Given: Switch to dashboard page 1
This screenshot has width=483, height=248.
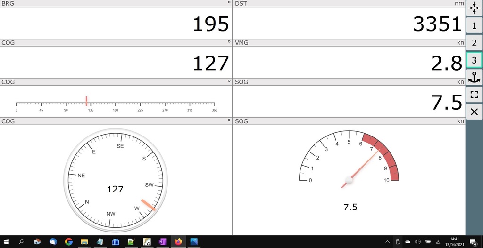Looking at the screenshot, I should 474,25.
